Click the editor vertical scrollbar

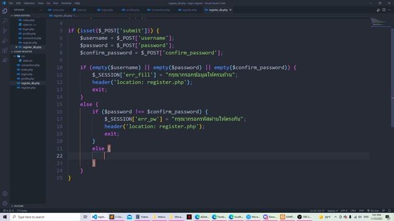click(x=393, y=78)
